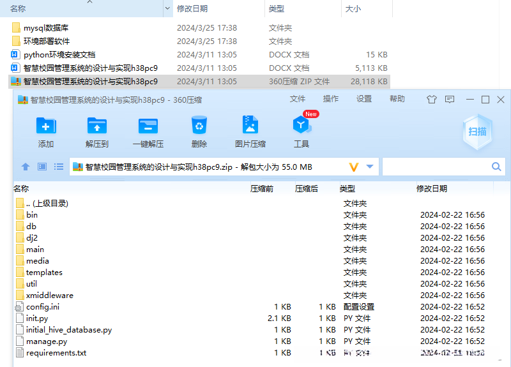Select the main folder row
Screen dimensions: 511x367
point(253,250)
